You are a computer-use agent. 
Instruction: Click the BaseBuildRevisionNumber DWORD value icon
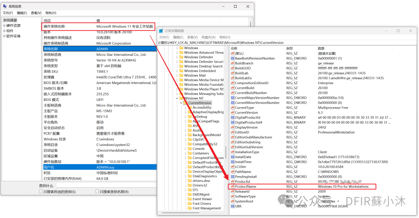(x=232, y=58)
